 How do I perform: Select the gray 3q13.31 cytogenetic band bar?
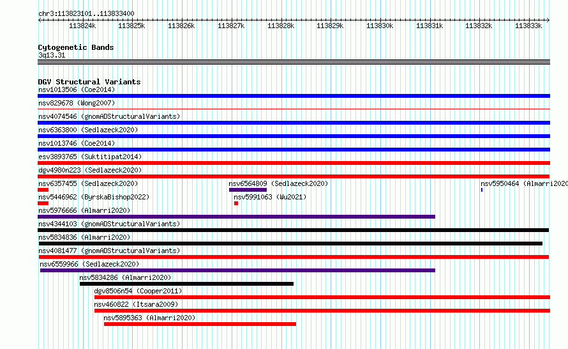point(294,62)
